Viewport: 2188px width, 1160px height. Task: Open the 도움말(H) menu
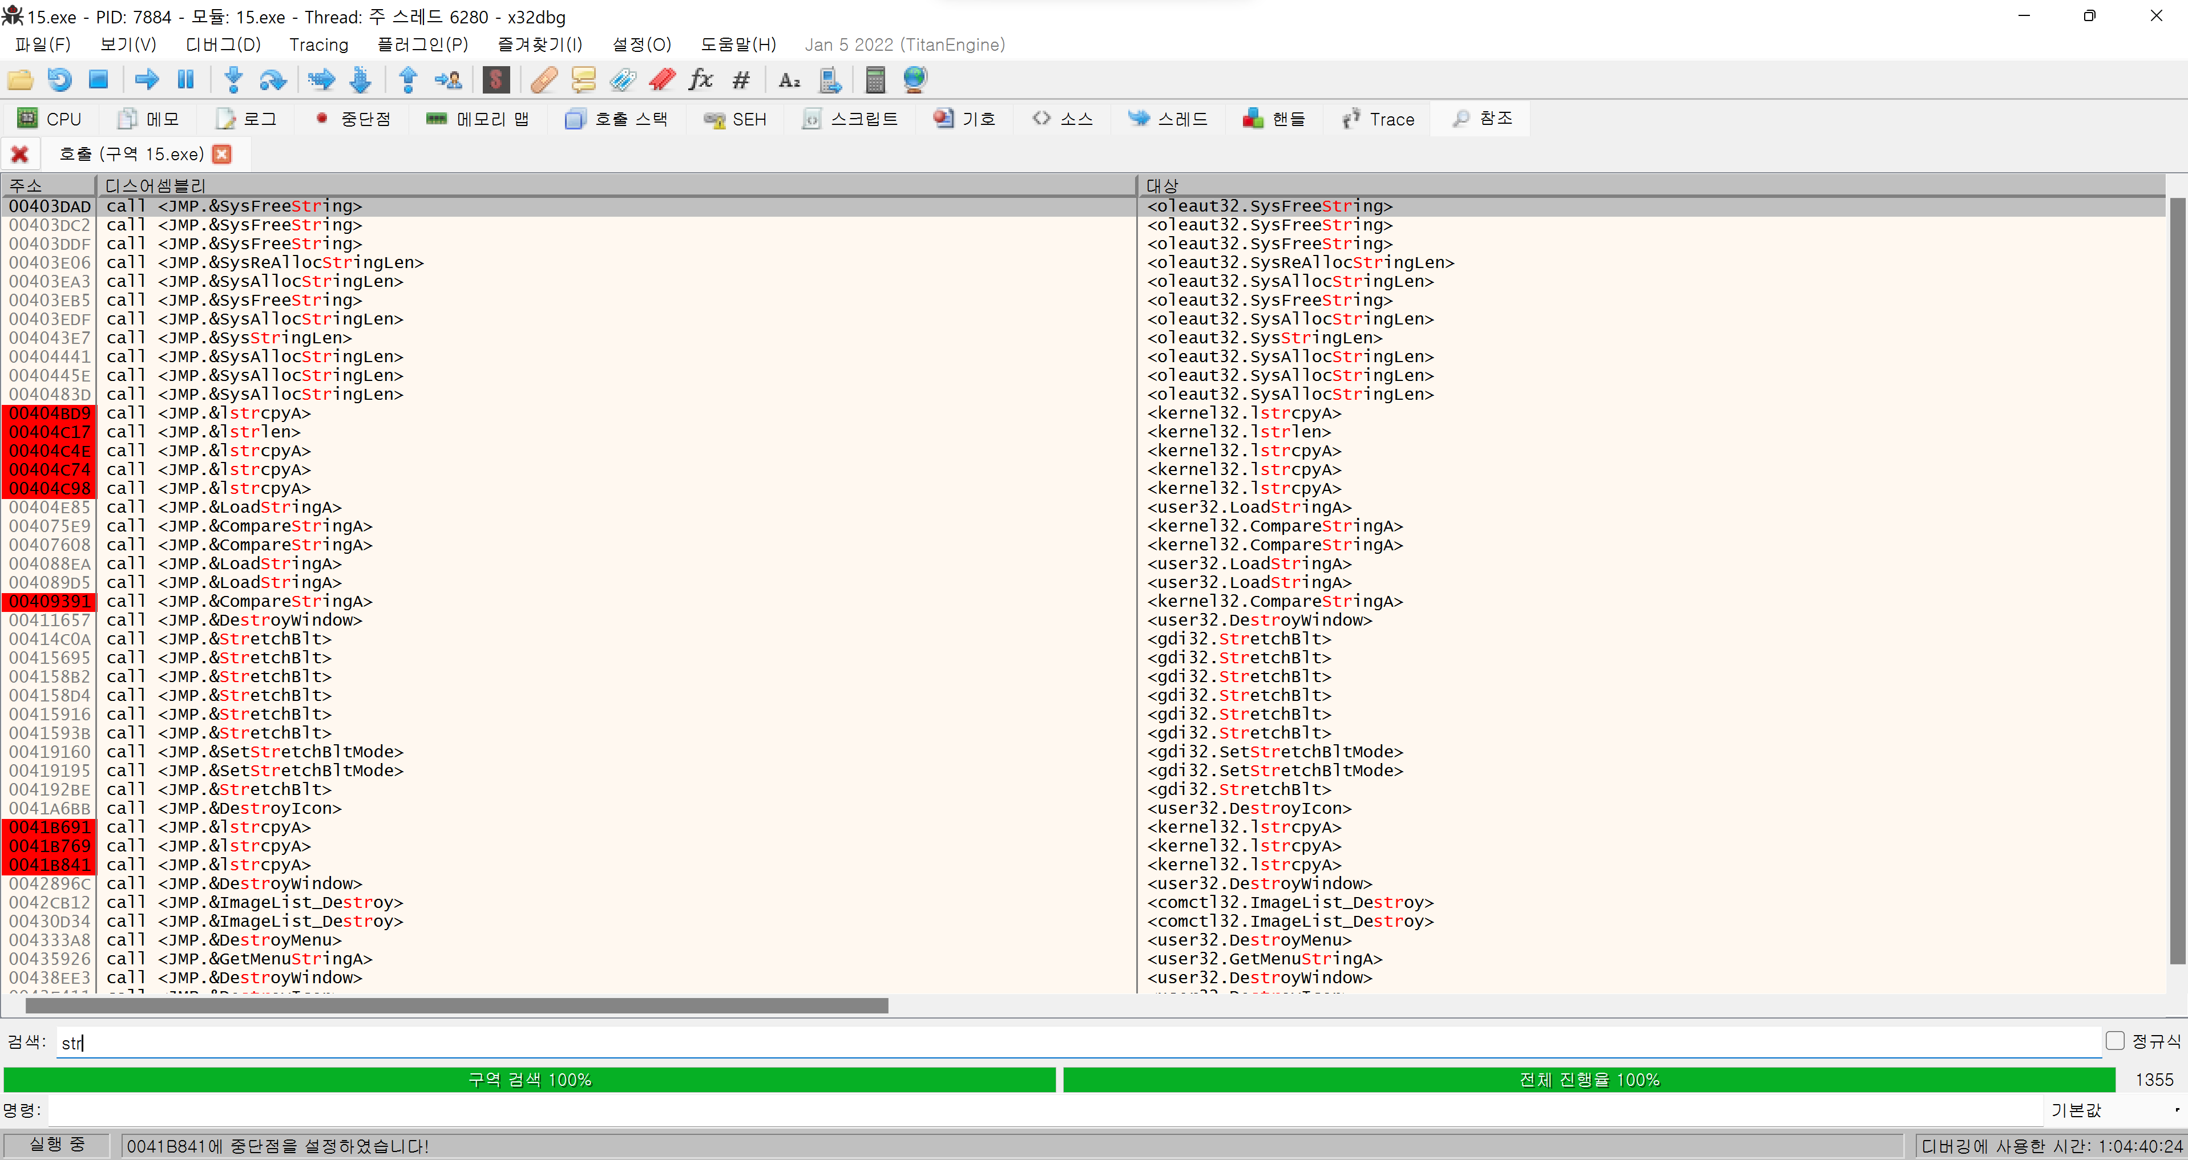738,44
